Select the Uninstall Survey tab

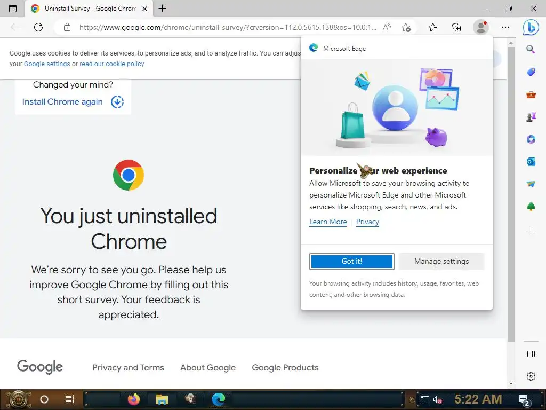coord(89,9)
